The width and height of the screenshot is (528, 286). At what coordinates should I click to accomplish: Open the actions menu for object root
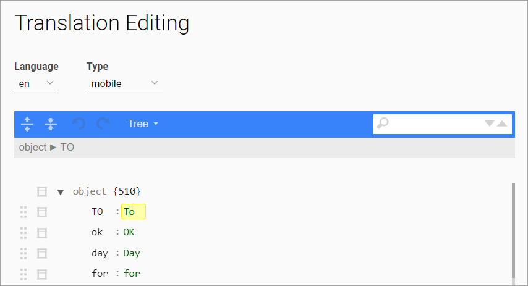[x=42, y=191]
